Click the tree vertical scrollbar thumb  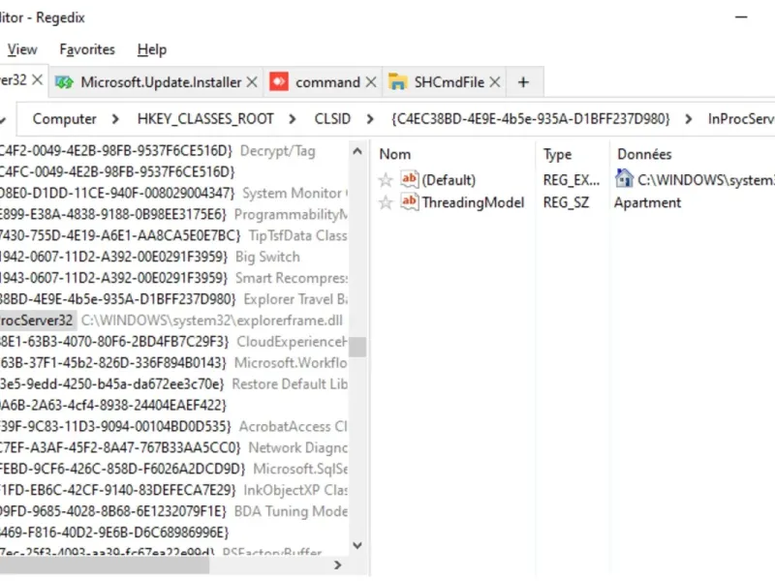pos(357,347)
